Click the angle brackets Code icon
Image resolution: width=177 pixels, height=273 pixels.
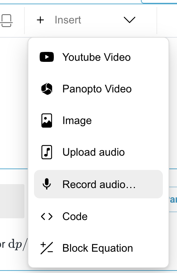coord(47,216)
